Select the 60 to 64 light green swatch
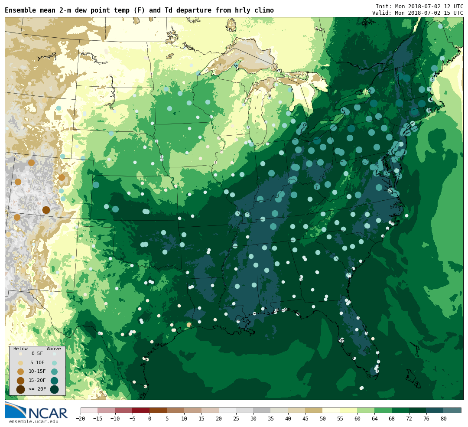The image size is (468, 427). click(x=366, y=410)
